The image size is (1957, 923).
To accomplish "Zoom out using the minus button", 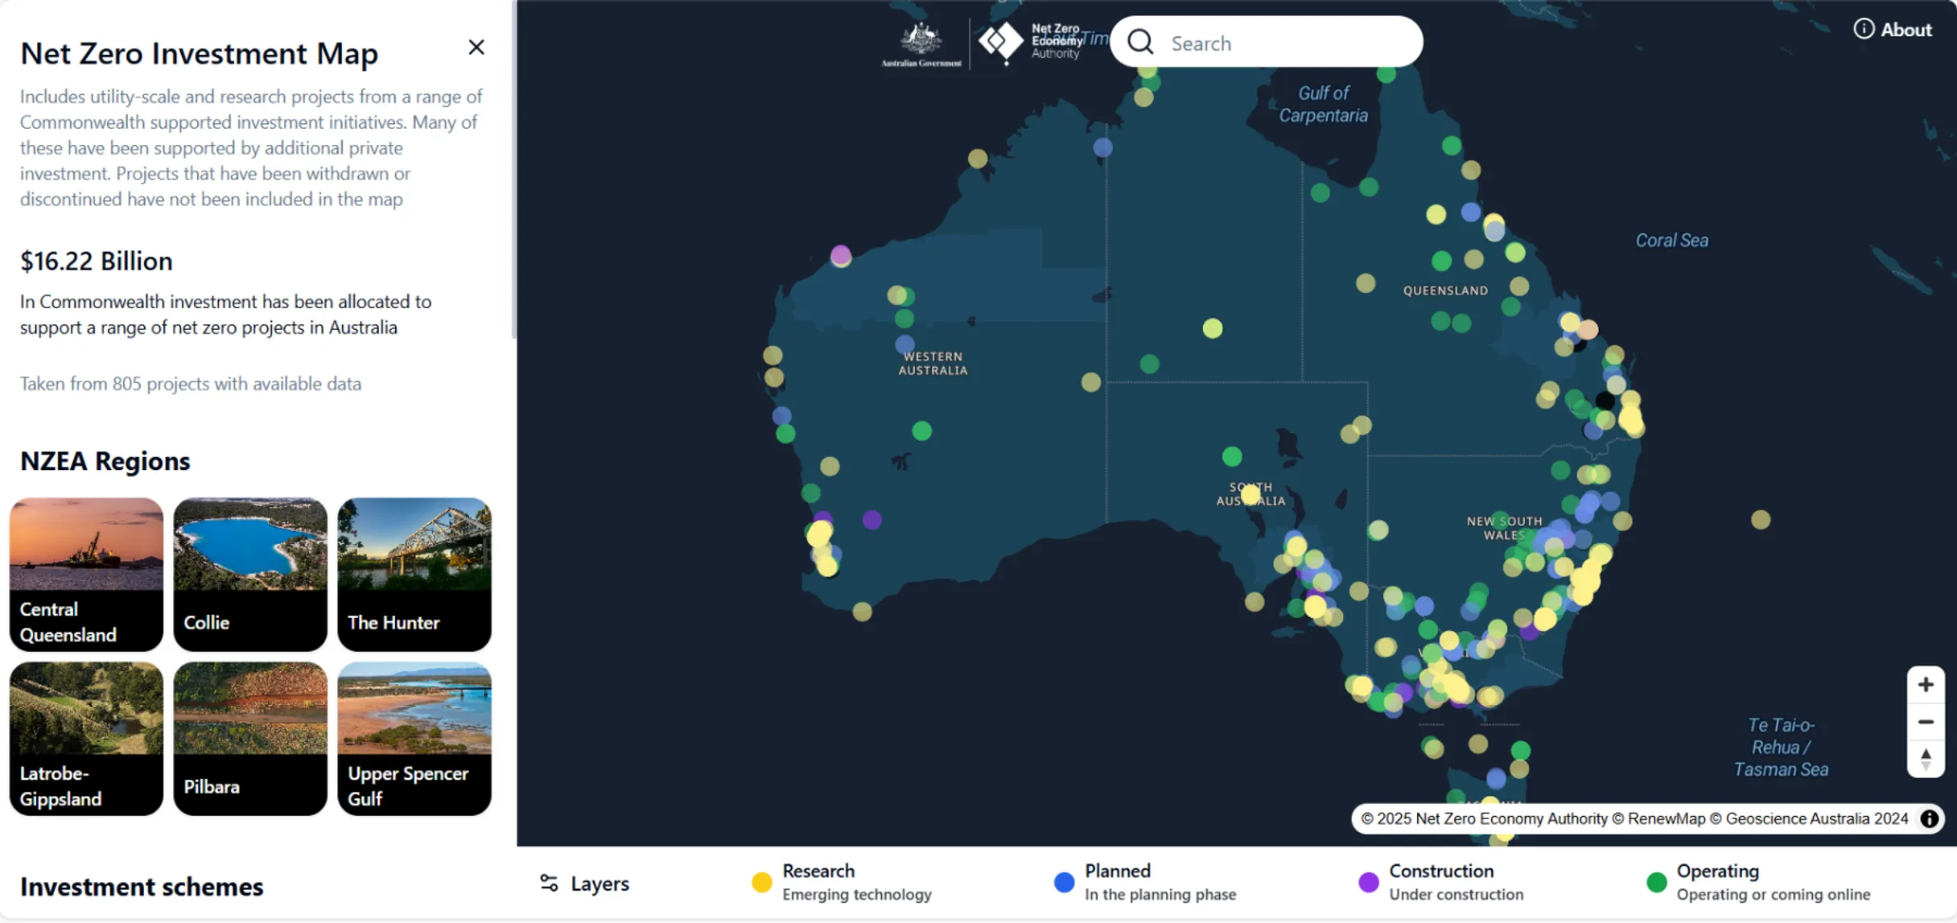I will 1926,722.
